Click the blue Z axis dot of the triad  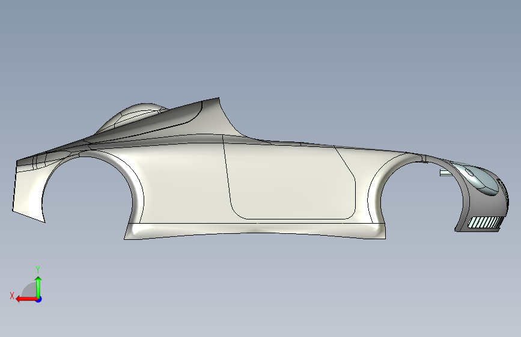39,299
